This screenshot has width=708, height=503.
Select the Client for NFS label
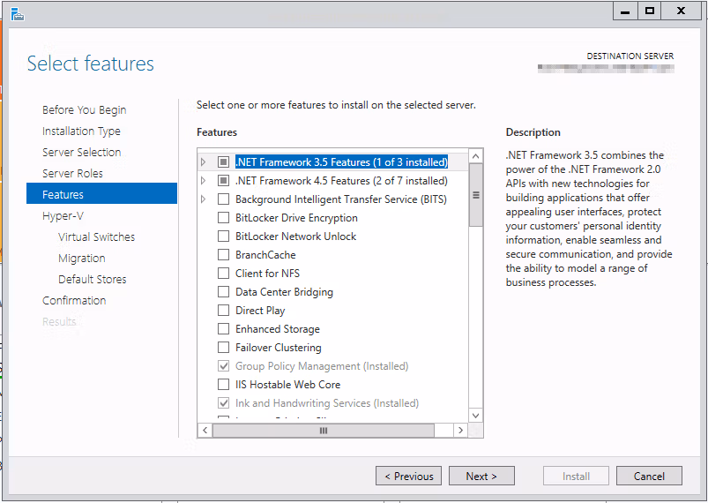267,274
